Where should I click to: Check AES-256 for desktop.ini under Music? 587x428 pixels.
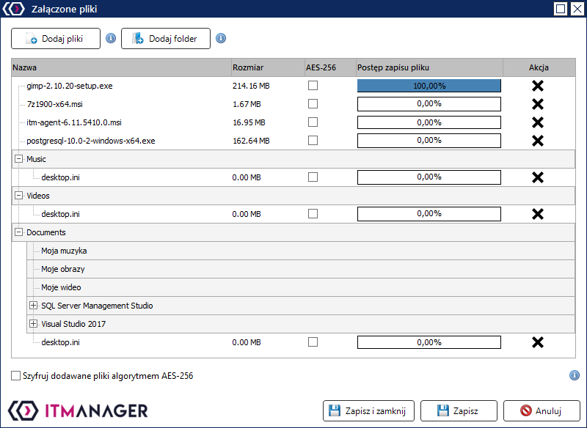pyautogui.click(x=313, y=177)
